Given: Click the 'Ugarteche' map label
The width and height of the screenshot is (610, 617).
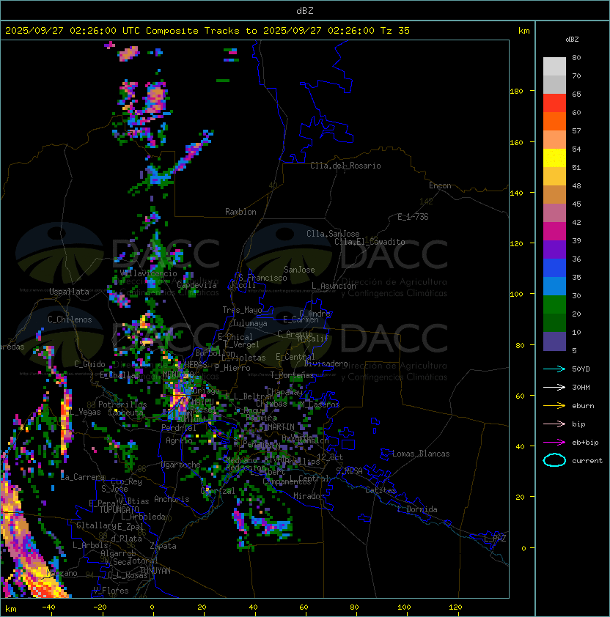Looking at the screenshot, I should point(181,465).
